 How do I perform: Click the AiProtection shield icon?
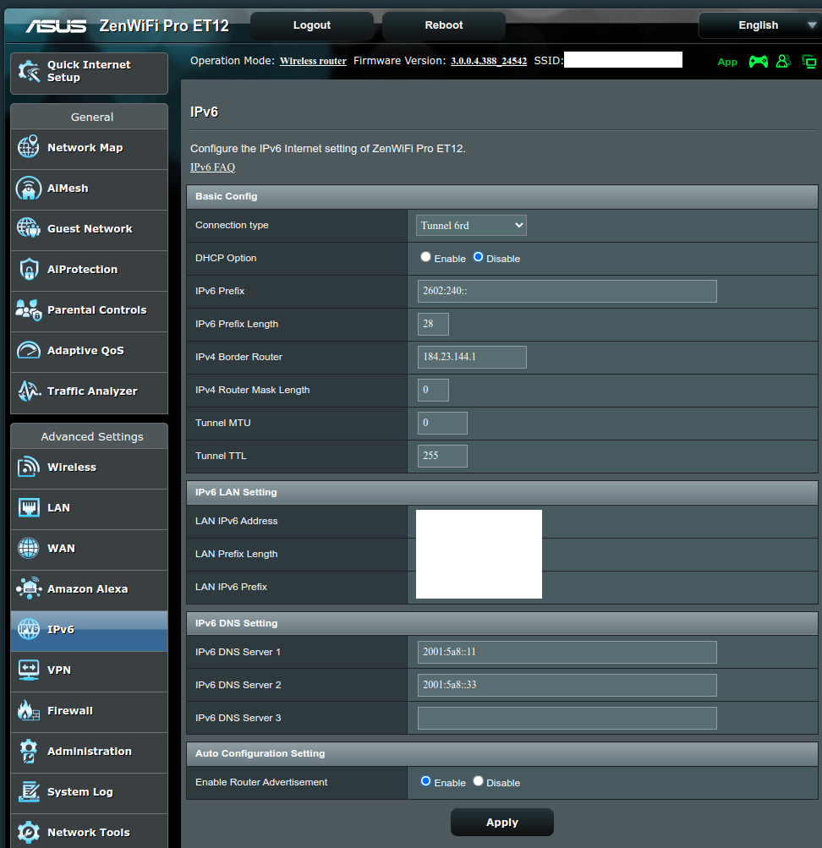29,269
